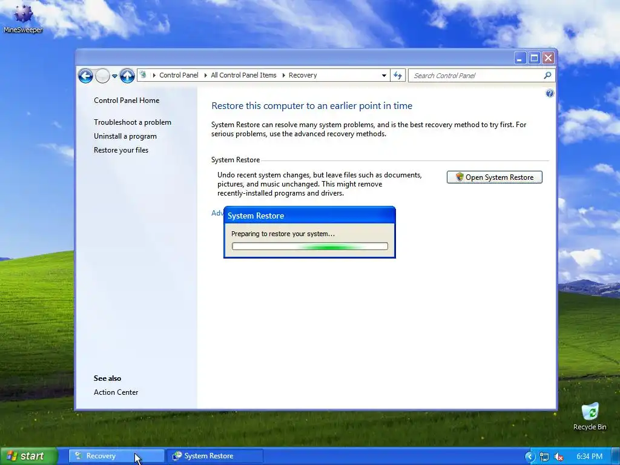Open the Start menu
The image size is (620, 465).
pos(29,456)
